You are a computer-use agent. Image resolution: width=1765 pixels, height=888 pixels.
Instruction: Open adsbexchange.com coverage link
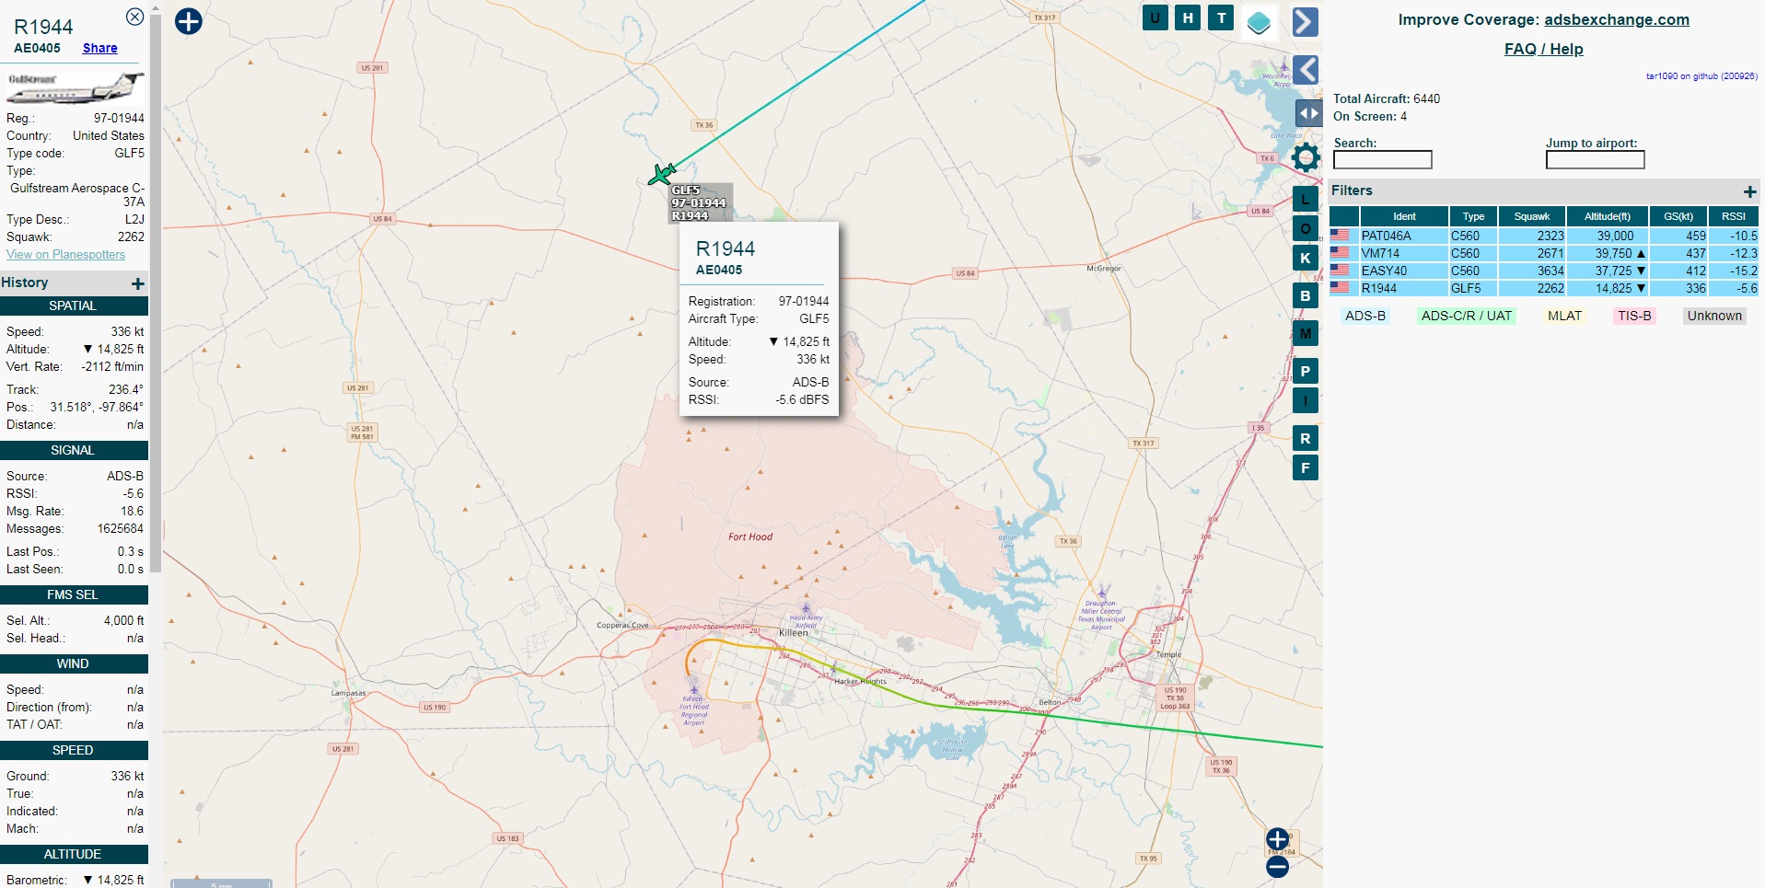[x=1616, y=19]
